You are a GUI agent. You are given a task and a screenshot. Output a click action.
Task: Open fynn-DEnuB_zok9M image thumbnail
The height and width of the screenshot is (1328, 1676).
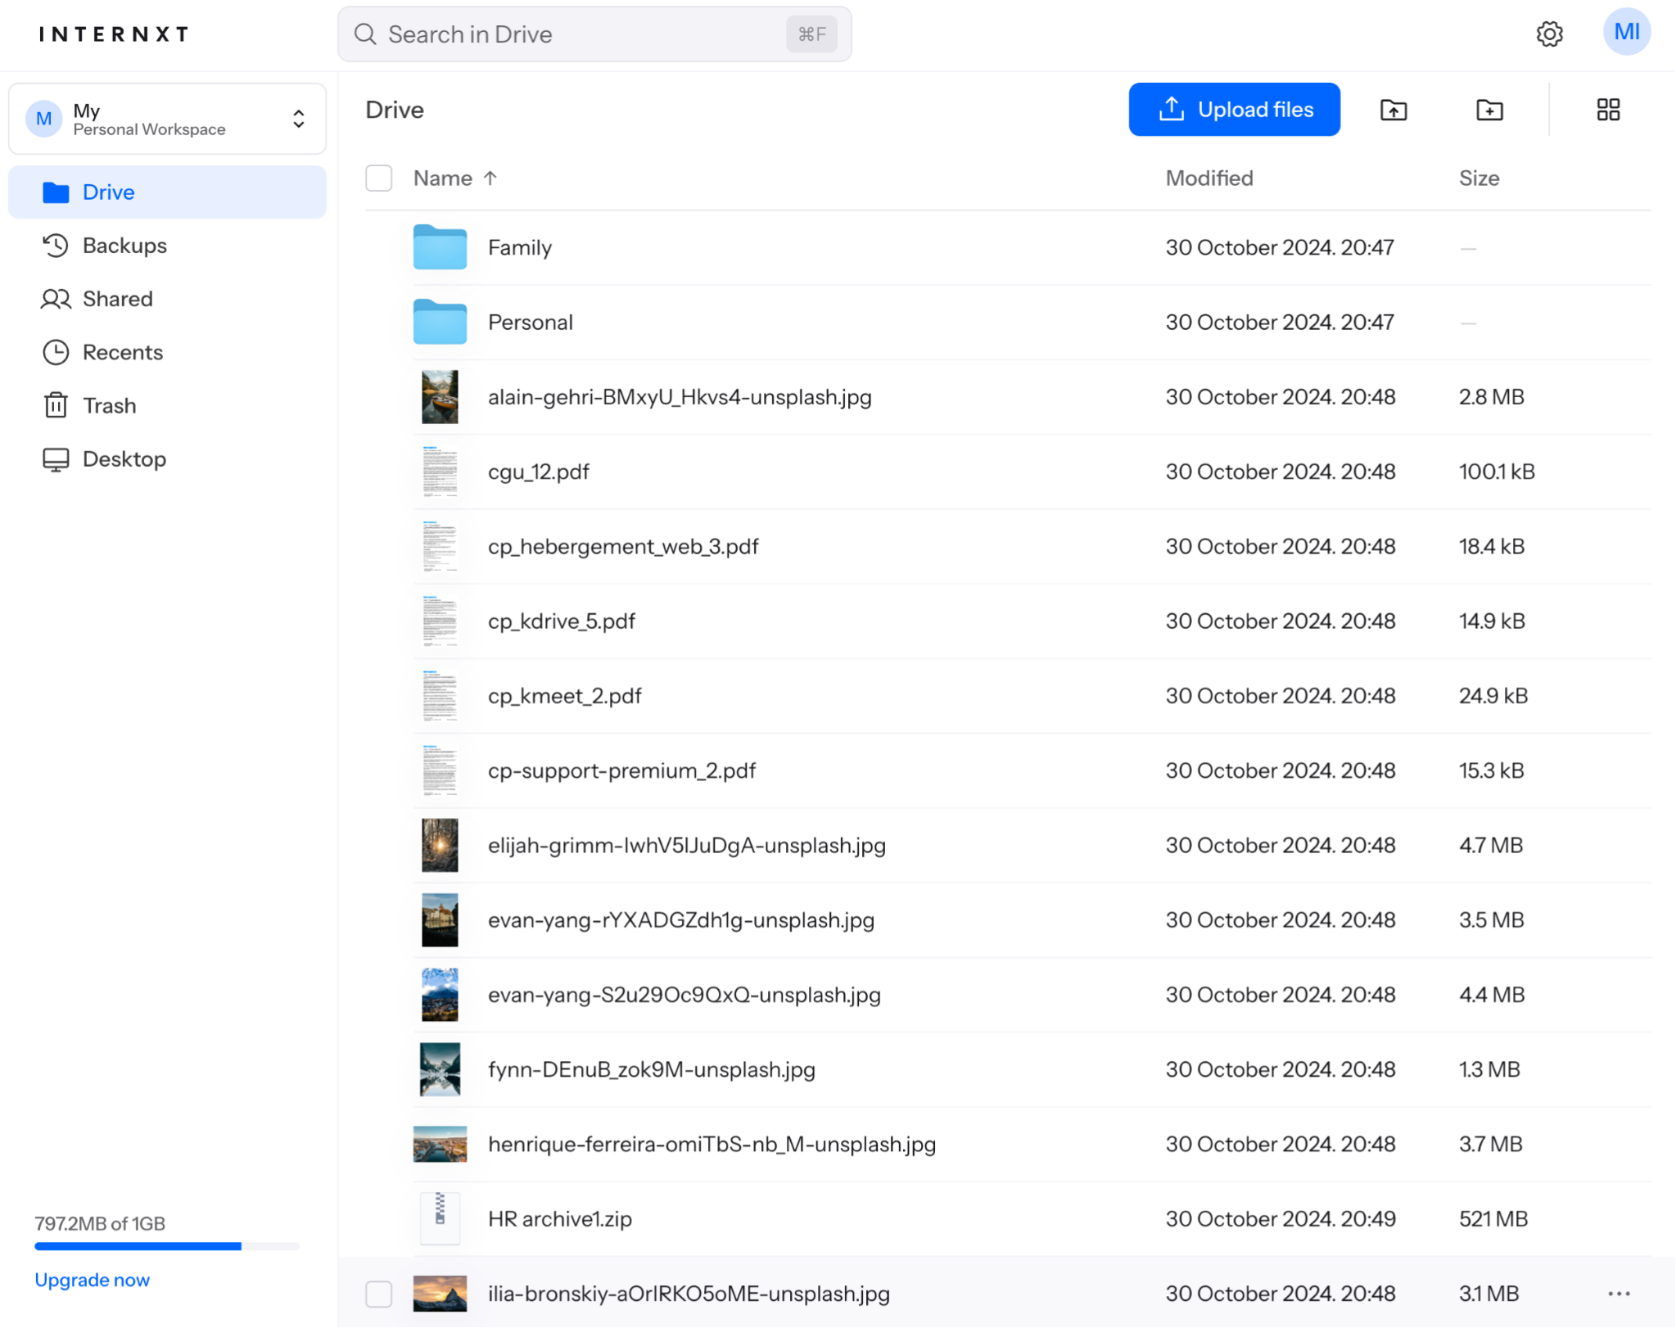pyautogui.click(x=440, y=1069)
